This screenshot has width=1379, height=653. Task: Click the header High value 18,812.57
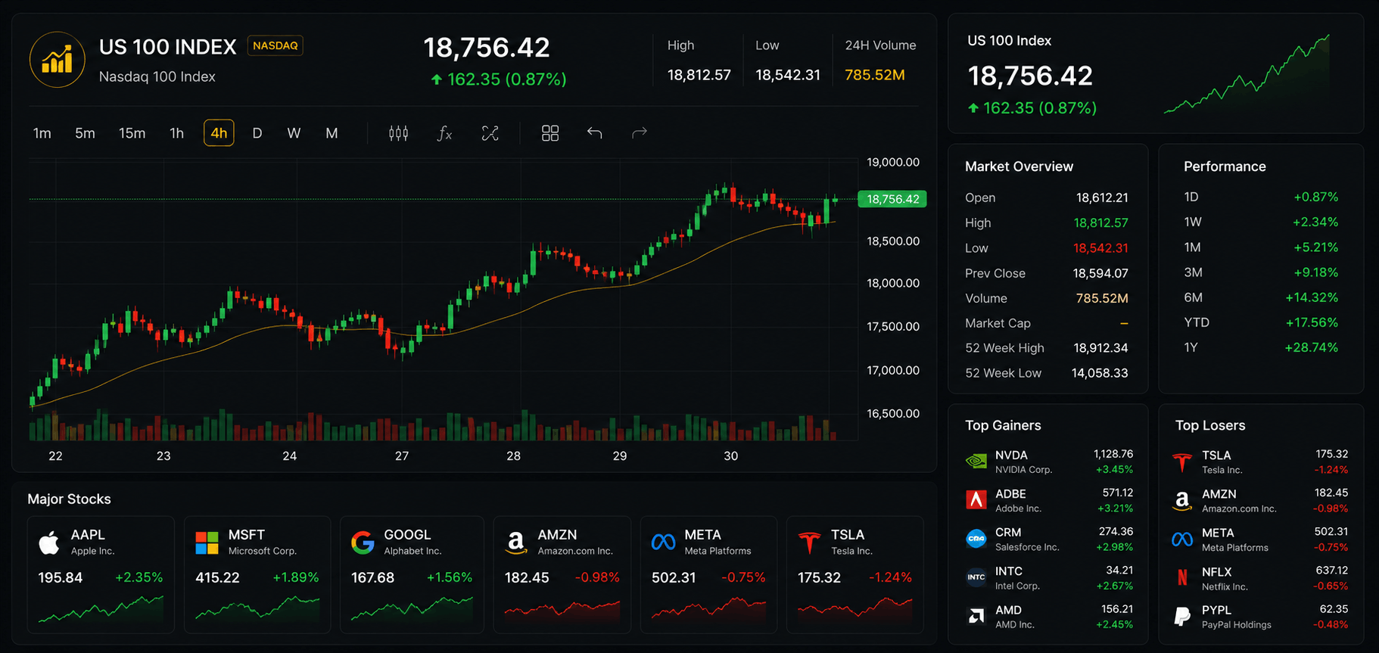699,75
